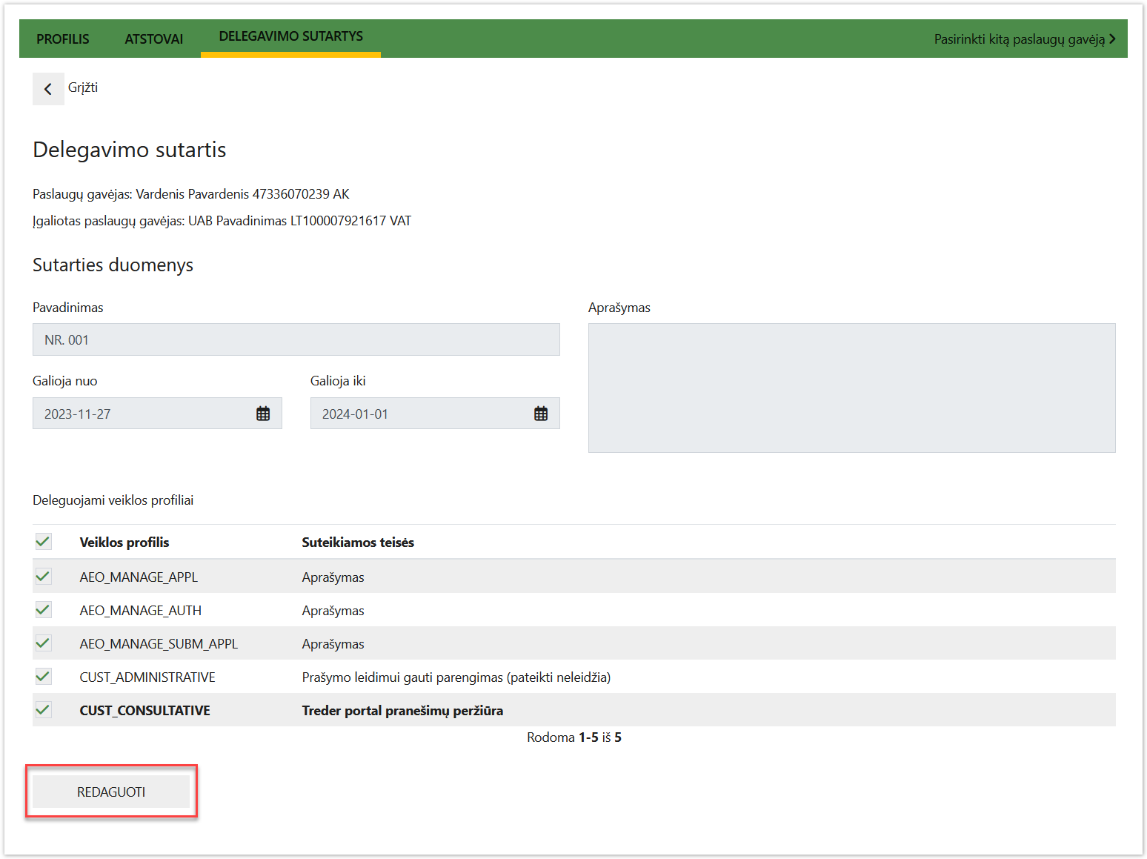The width and height of the screenshot is (1147, 859).
Task: Toggle the select-all checkbox in table header
Action: (43, 542)
